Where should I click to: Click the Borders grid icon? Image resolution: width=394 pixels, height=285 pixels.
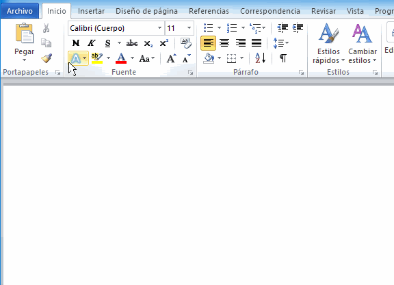231,58
